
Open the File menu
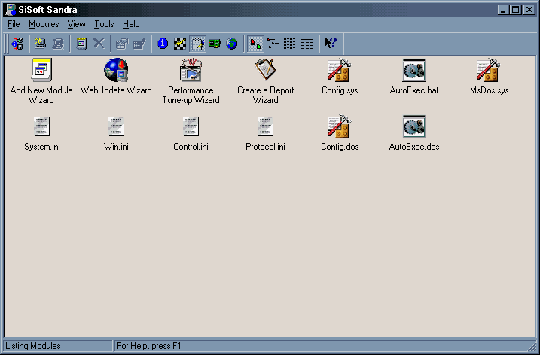coord(14,24)
